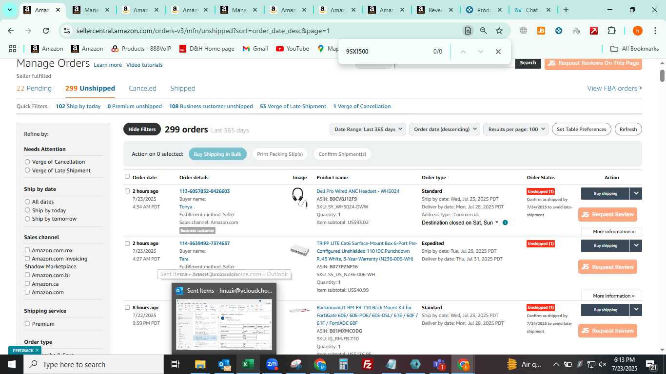The image size is (666, 374).
Task: Select Premium shipping service radio
Action: [27, 323]
